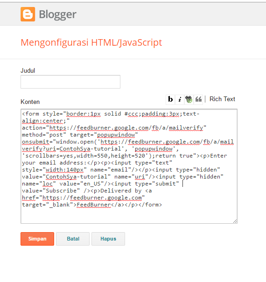The height and width of the screenshot is (282, 266).
Task: Click the word 'popupwindow' after target=
Action: tap(116, 135)
